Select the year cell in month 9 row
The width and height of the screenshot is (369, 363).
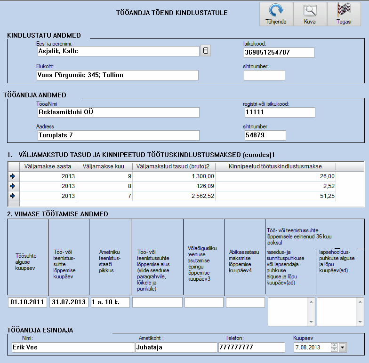[x=48, y=176]
